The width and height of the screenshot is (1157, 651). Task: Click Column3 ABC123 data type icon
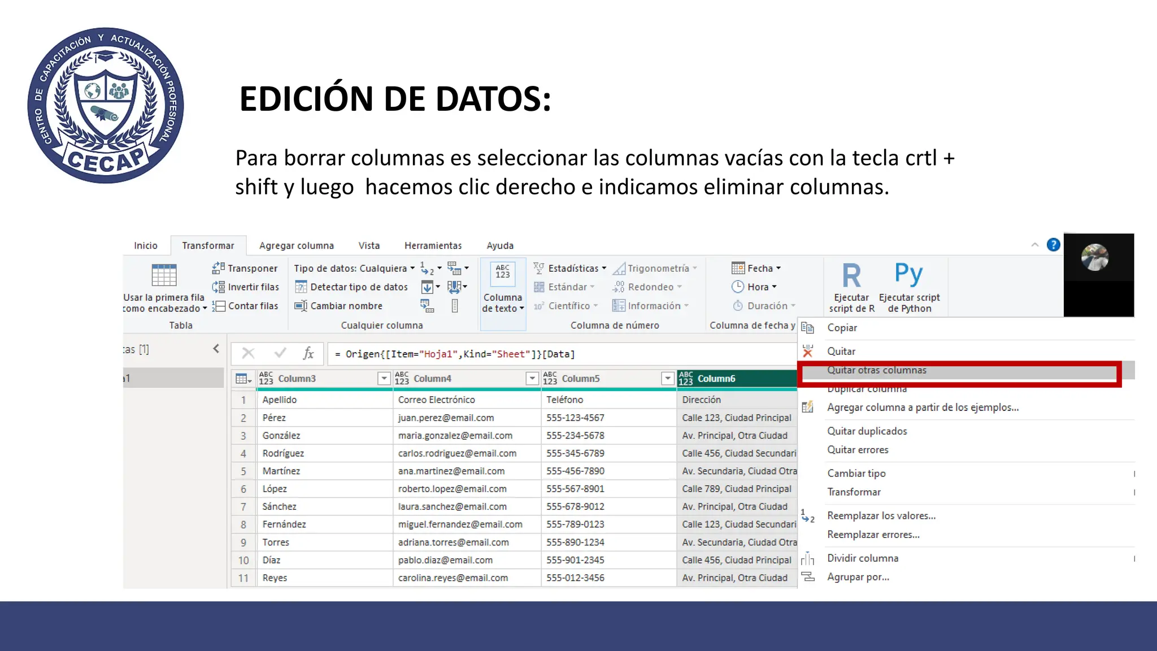click(x=266, y=379)
